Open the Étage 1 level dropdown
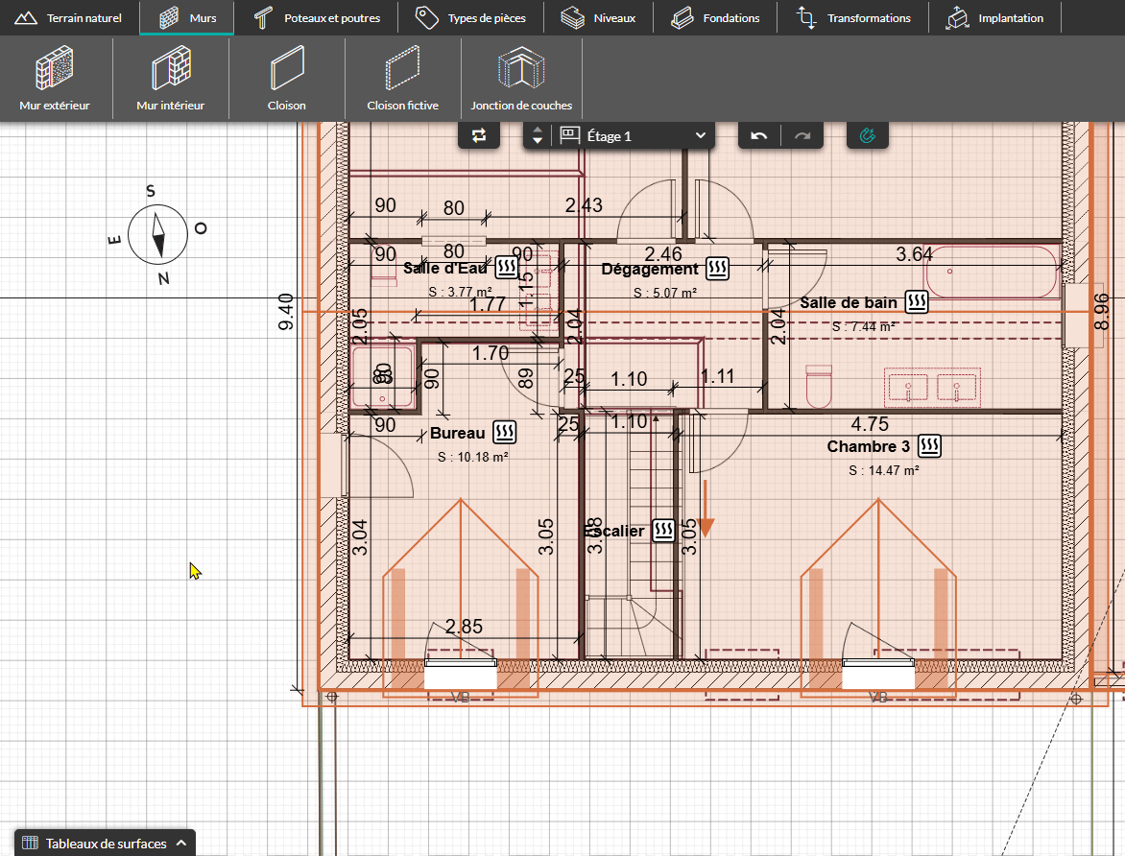1125x856 pixels. tap(634, 135)
